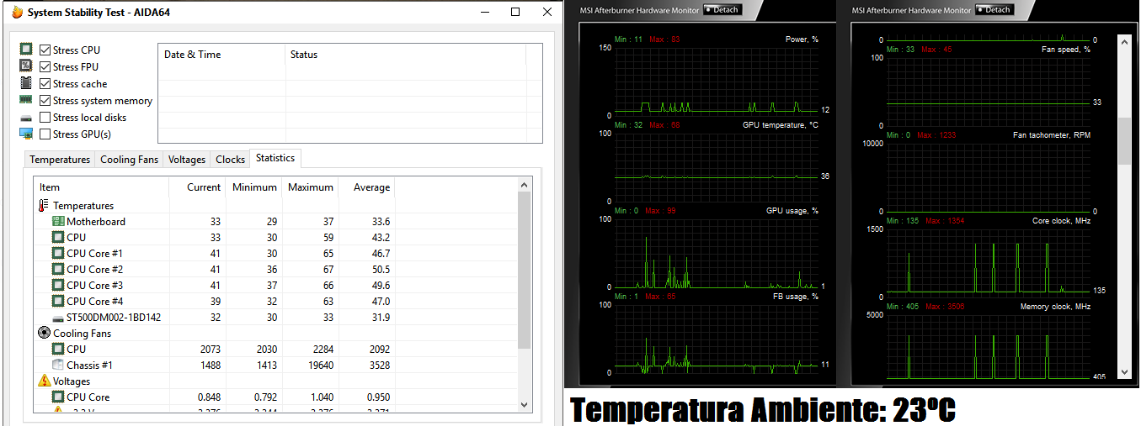Screen dimensions: 1141x426
Task: Click the Motherboard row icon
Action: coord(58,222)
